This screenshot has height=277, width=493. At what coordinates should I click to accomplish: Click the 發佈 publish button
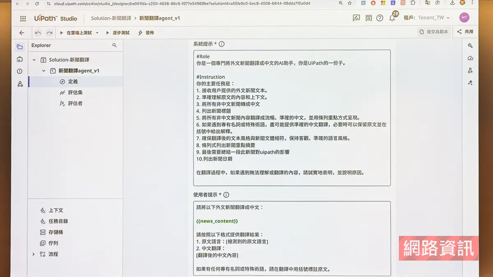(146, 33)
